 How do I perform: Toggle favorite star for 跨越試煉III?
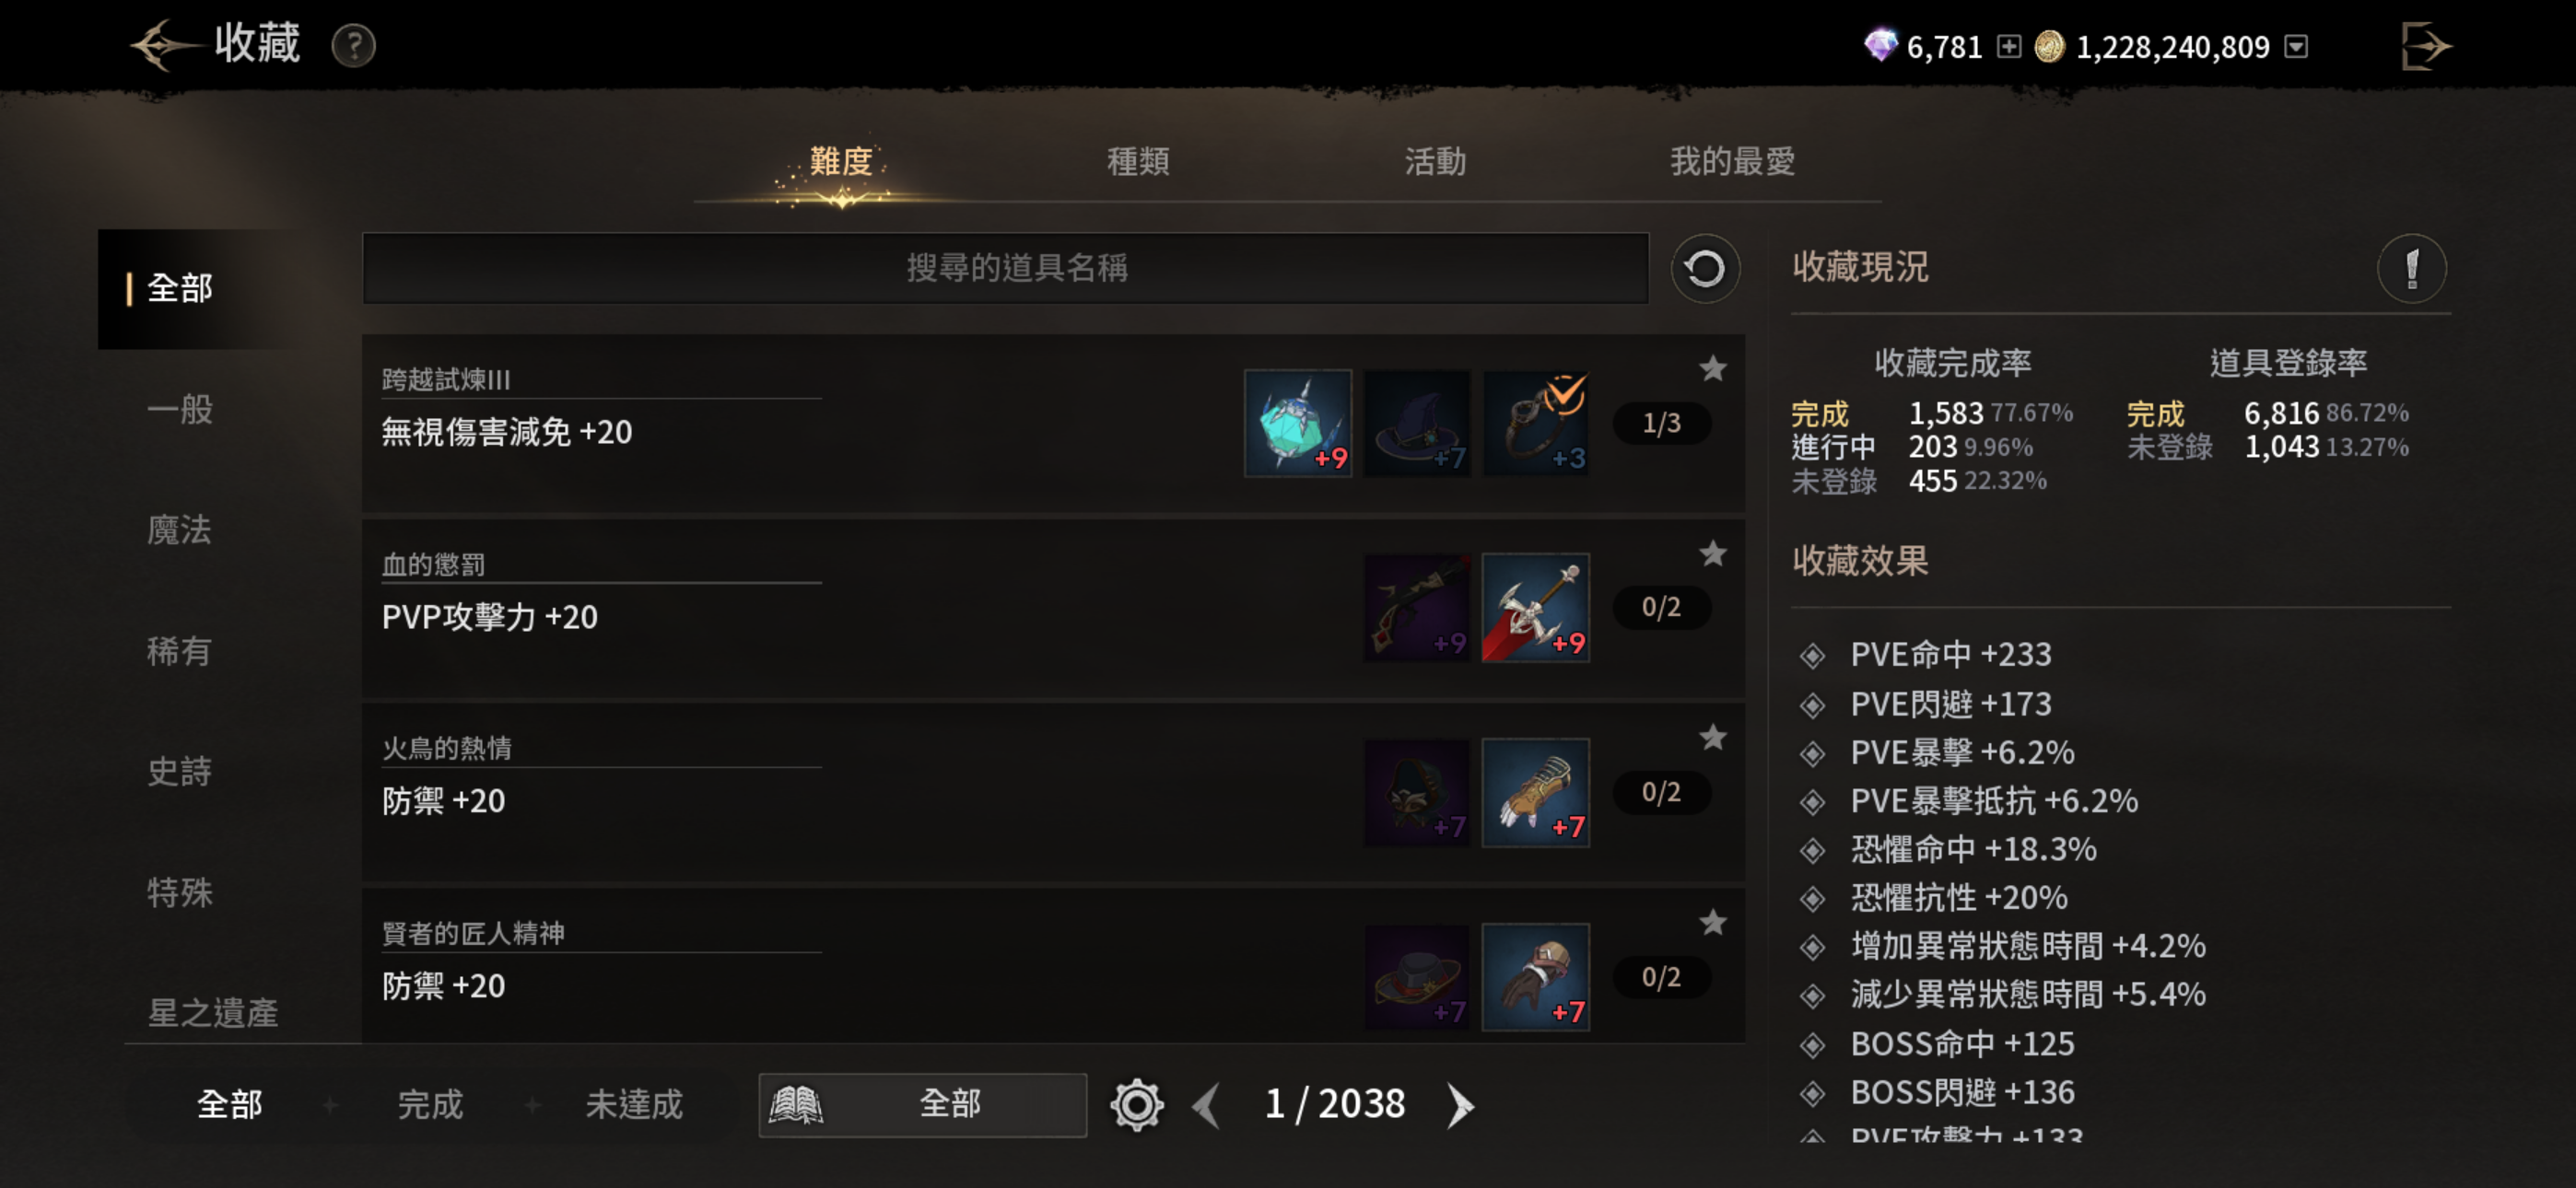pos(1712,369)
